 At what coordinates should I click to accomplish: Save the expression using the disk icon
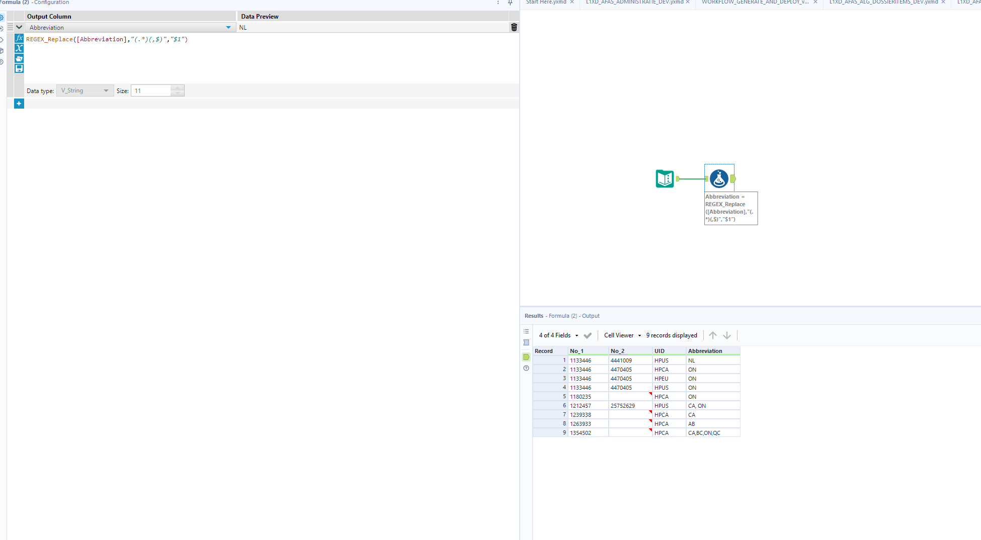coord(19,68)
